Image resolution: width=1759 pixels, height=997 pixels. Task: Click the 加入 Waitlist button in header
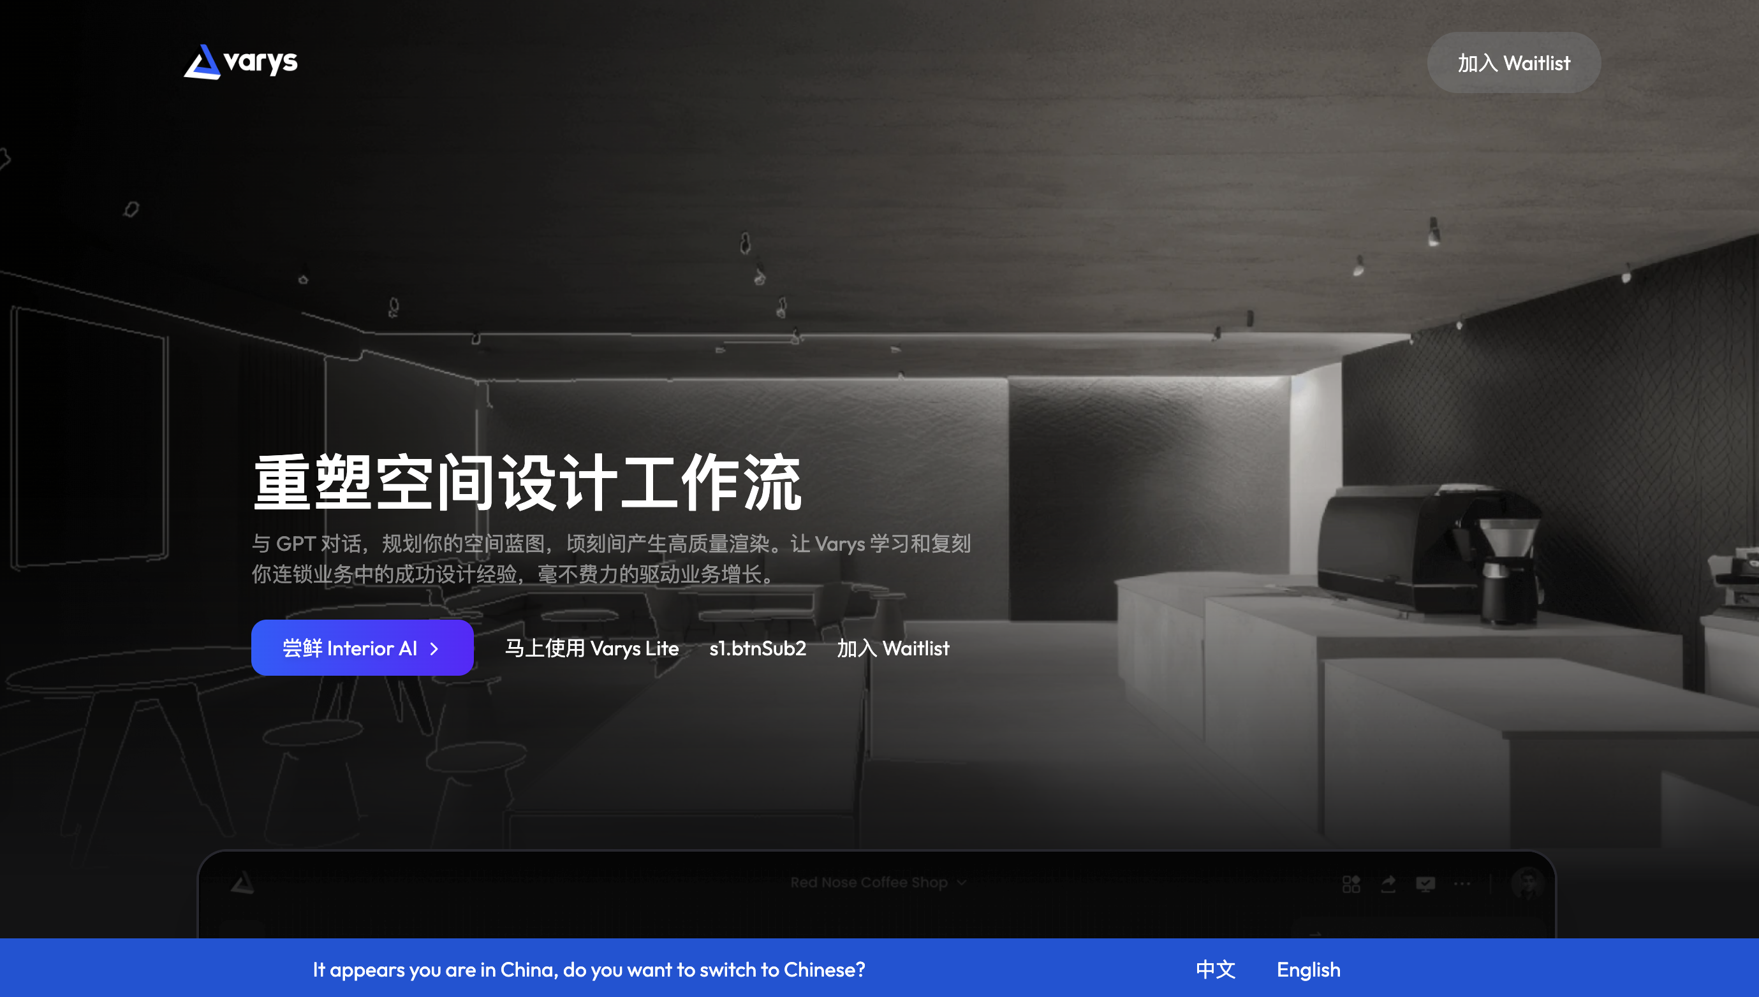(1513, 63)
